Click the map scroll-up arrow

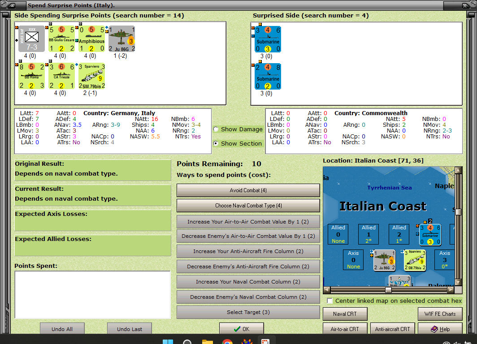[459, 170]
